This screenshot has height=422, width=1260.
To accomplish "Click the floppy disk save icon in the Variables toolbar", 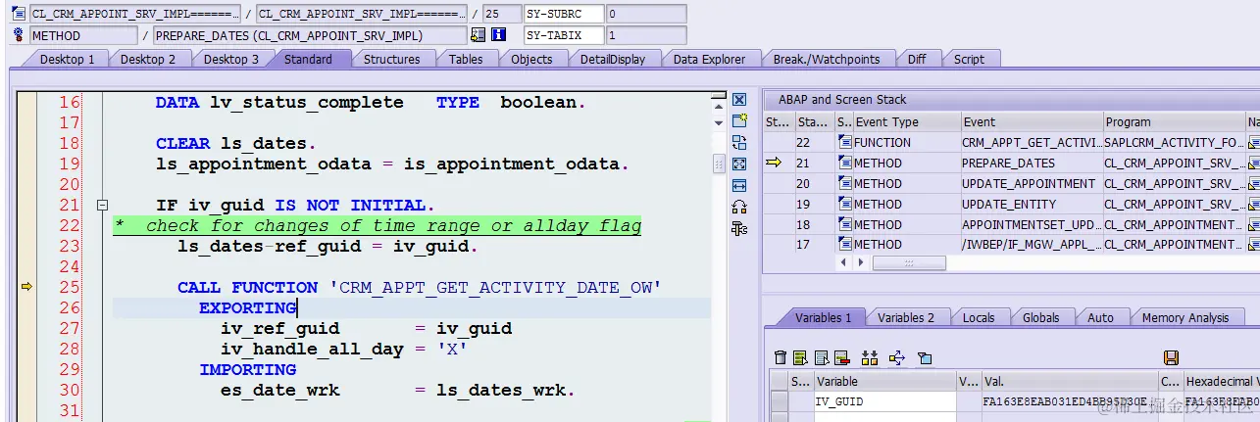I will pos(1170,357).
